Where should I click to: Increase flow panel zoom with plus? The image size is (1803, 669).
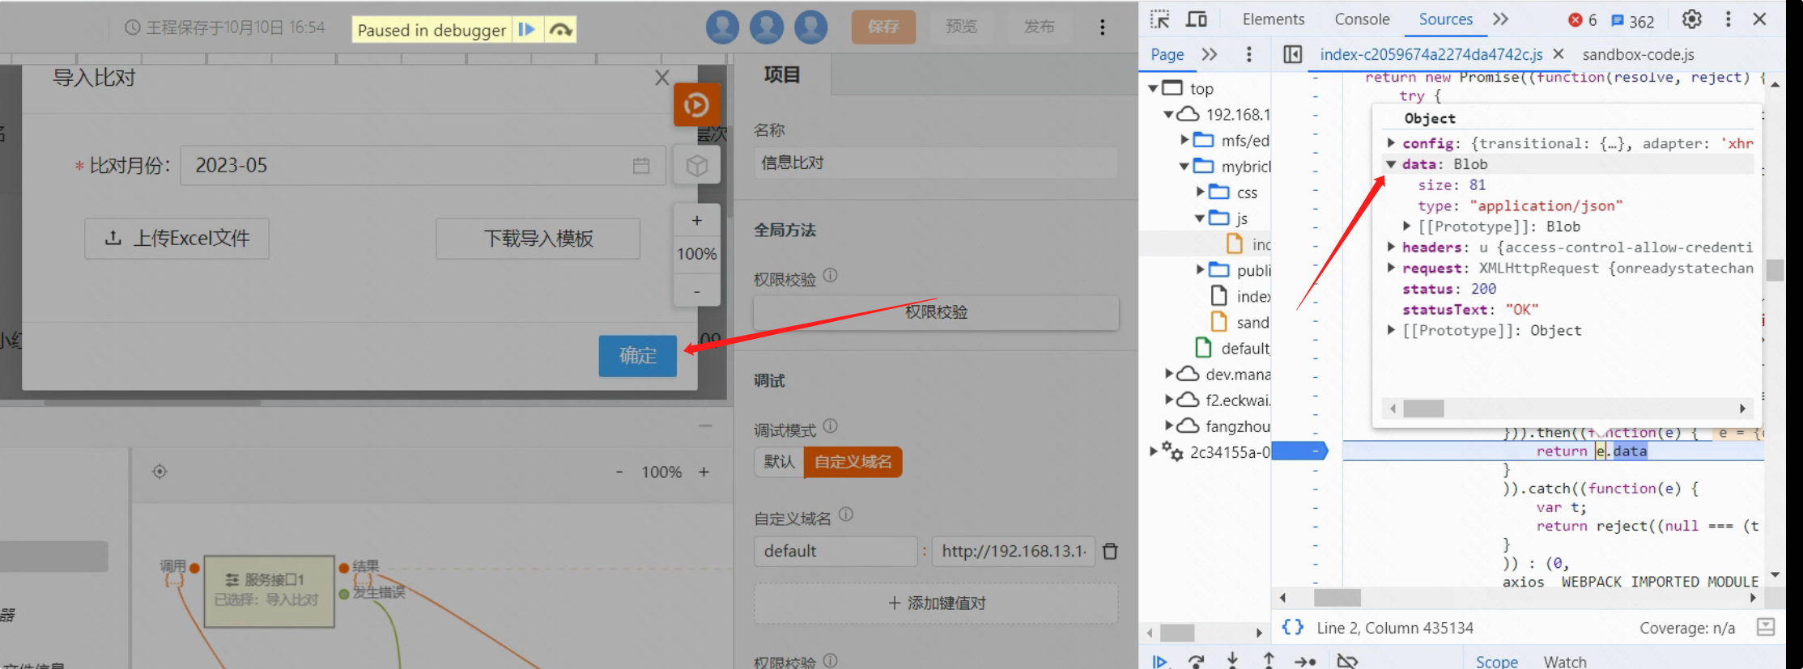pyautogui.click(x=704, y=472)
